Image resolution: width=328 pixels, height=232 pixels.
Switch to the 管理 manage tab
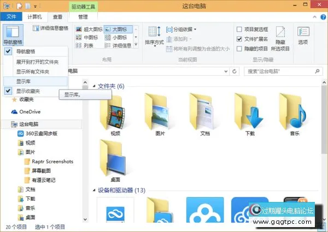pyautogui.click(x=83, y=17)
